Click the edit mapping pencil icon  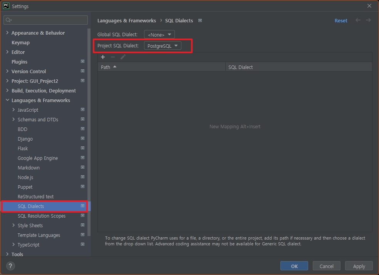coord(123,57)
